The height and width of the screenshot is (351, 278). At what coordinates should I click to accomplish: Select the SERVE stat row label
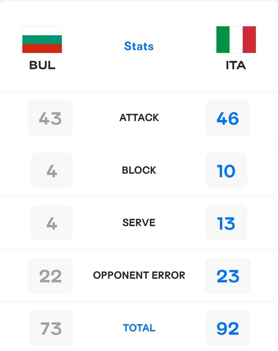[x=139, y=223]
